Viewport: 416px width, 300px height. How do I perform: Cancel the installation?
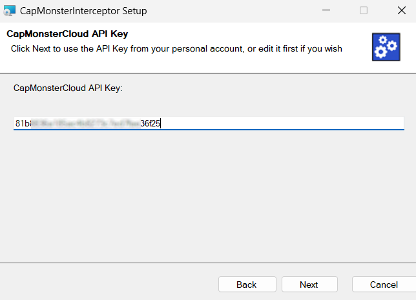384,285
